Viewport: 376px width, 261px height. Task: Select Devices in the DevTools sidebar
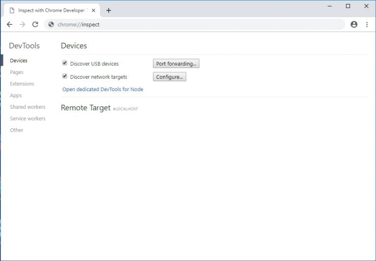pos(19,61)
